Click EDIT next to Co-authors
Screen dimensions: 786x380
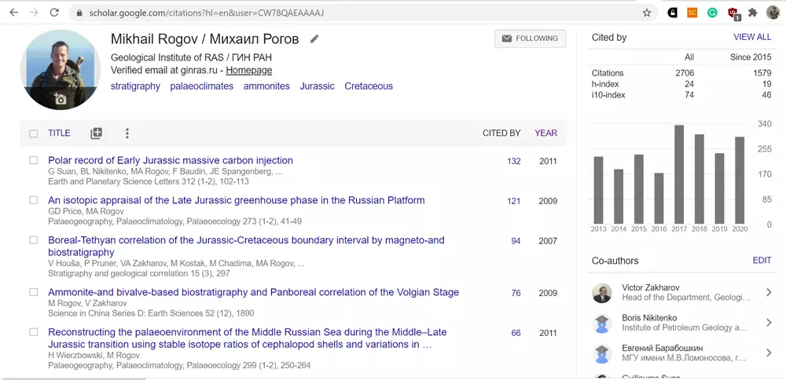[762, 261]
